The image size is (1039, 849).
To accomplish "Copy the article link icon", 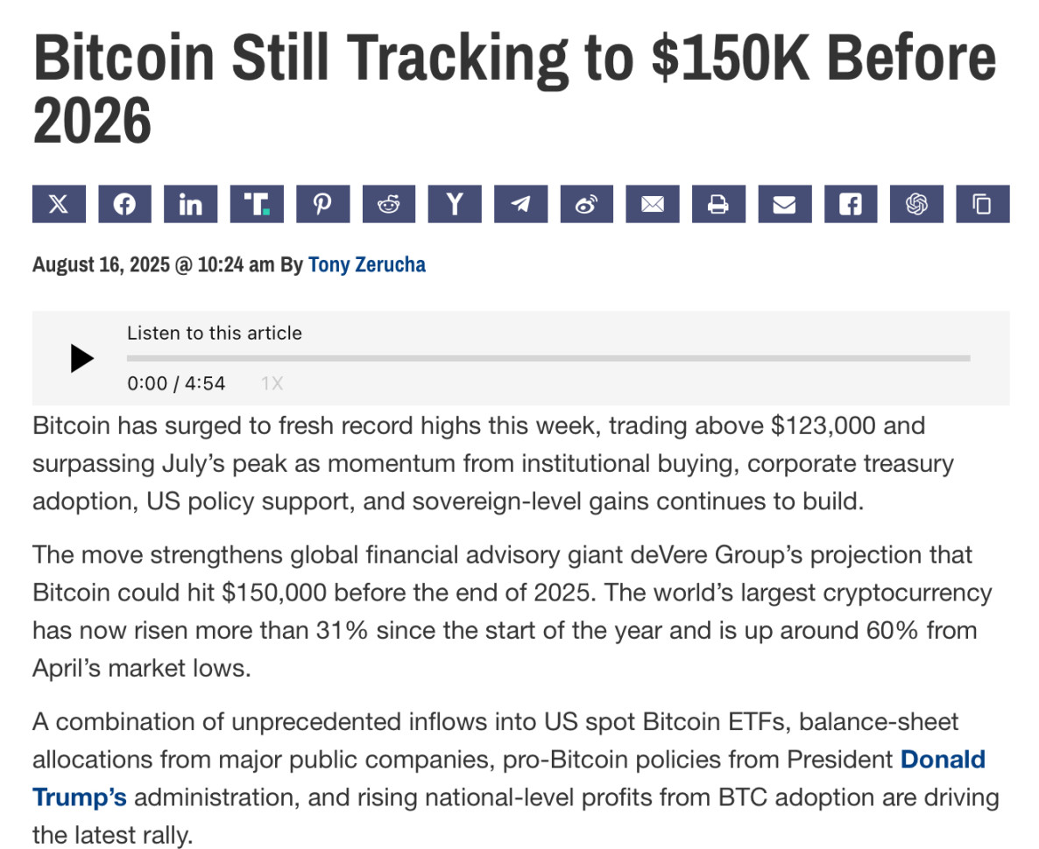I will (x=983, y=204).
